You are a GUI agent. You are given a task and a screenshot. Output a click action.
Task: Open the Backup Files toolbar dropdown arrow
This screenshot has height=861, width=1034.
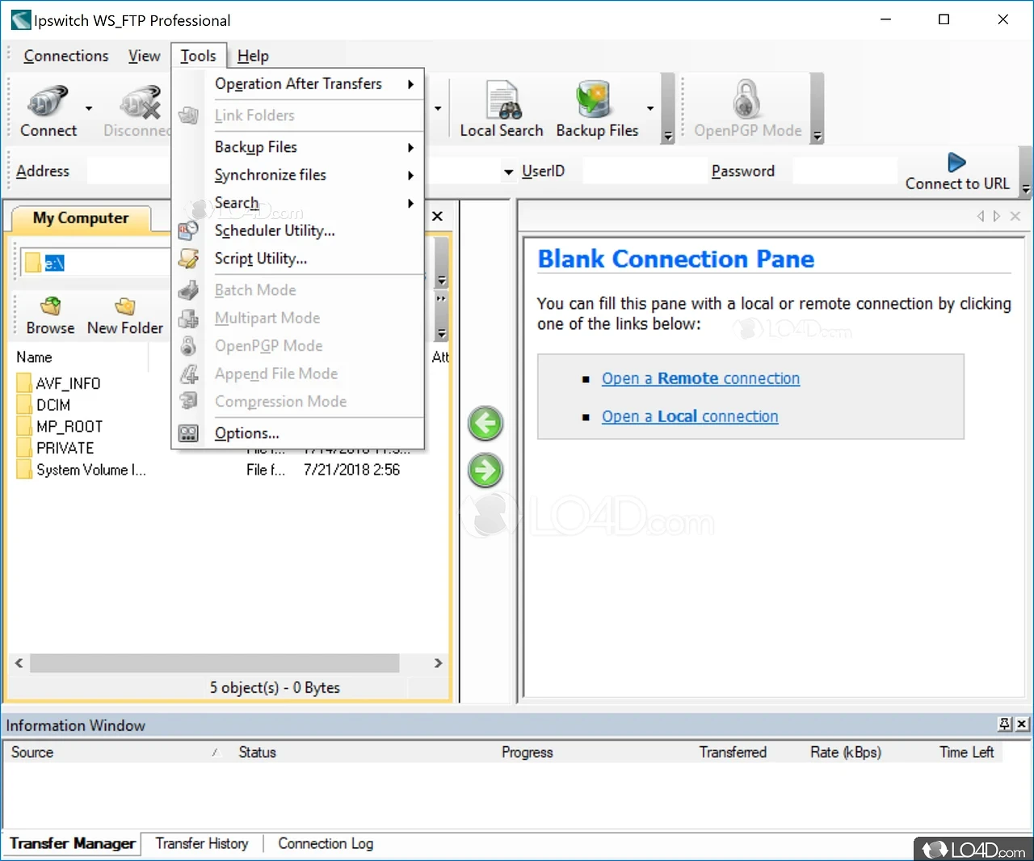click(649, 108)
